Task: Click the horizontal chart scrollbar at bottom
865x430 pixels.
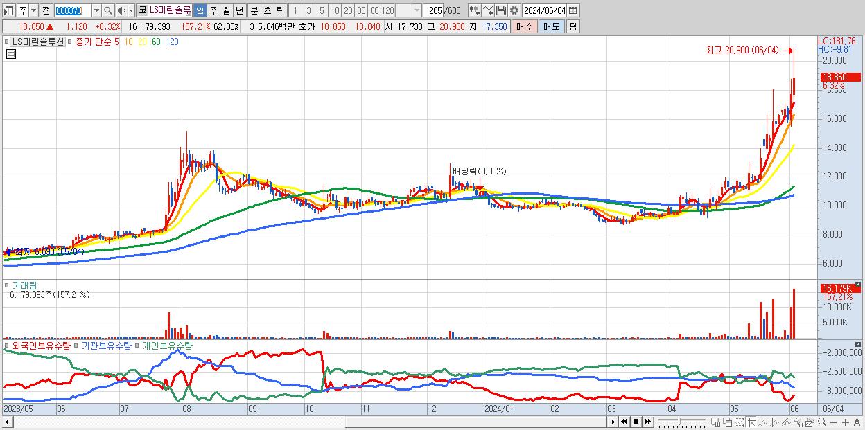Action: pos(305,422)
